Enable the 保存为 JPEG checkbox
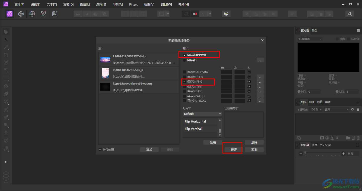Image resolution: width=362 pixels, height=191 pixels. click(185, 77)
